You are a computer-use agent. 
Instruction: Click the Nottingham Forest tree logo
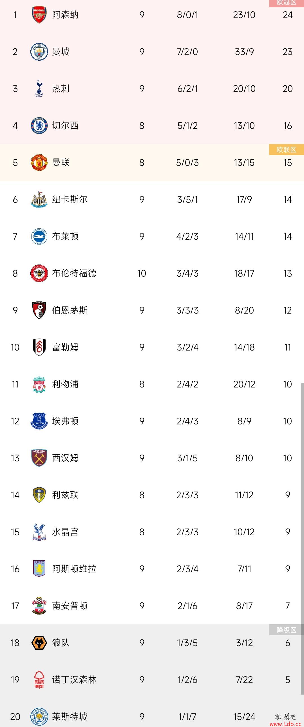[39, 680]
